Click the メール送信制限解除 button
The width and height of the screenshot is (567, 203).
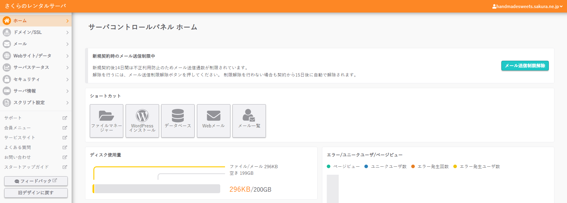tap(525, 66)
